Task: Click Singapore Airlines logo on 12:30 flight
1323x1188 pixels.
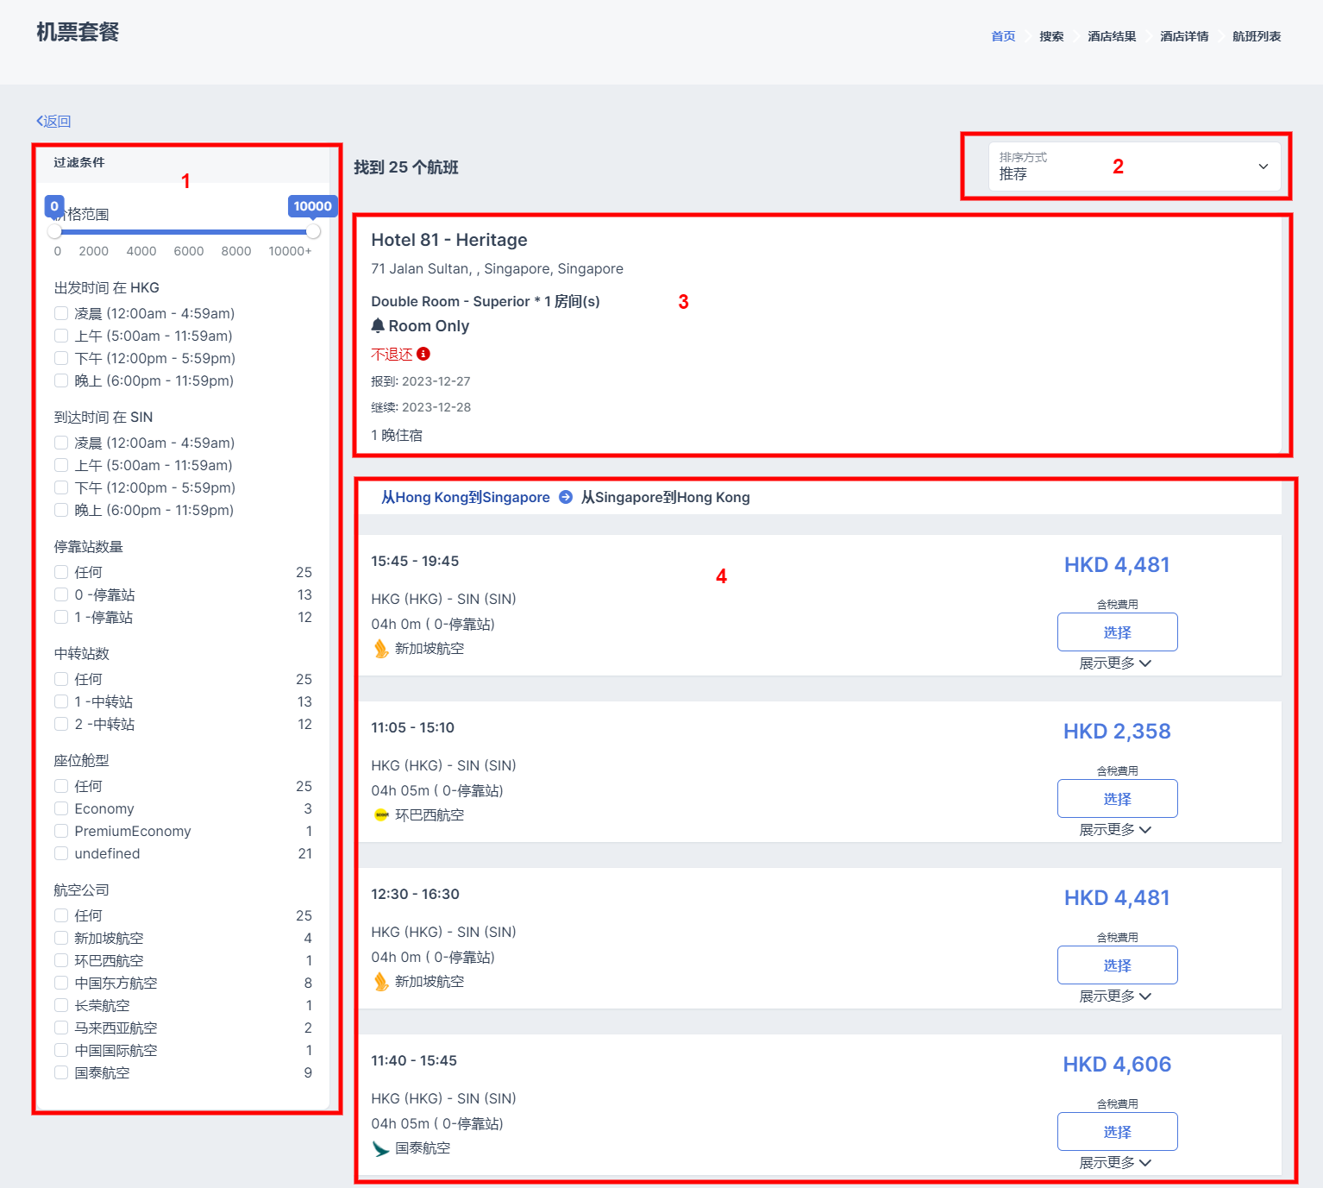Action: (381, 982)
